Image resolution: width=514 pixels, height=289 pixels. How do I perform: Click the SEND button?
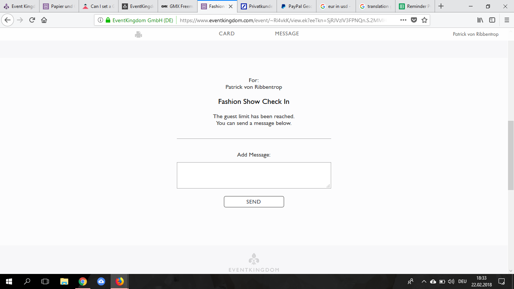(254, 202)
